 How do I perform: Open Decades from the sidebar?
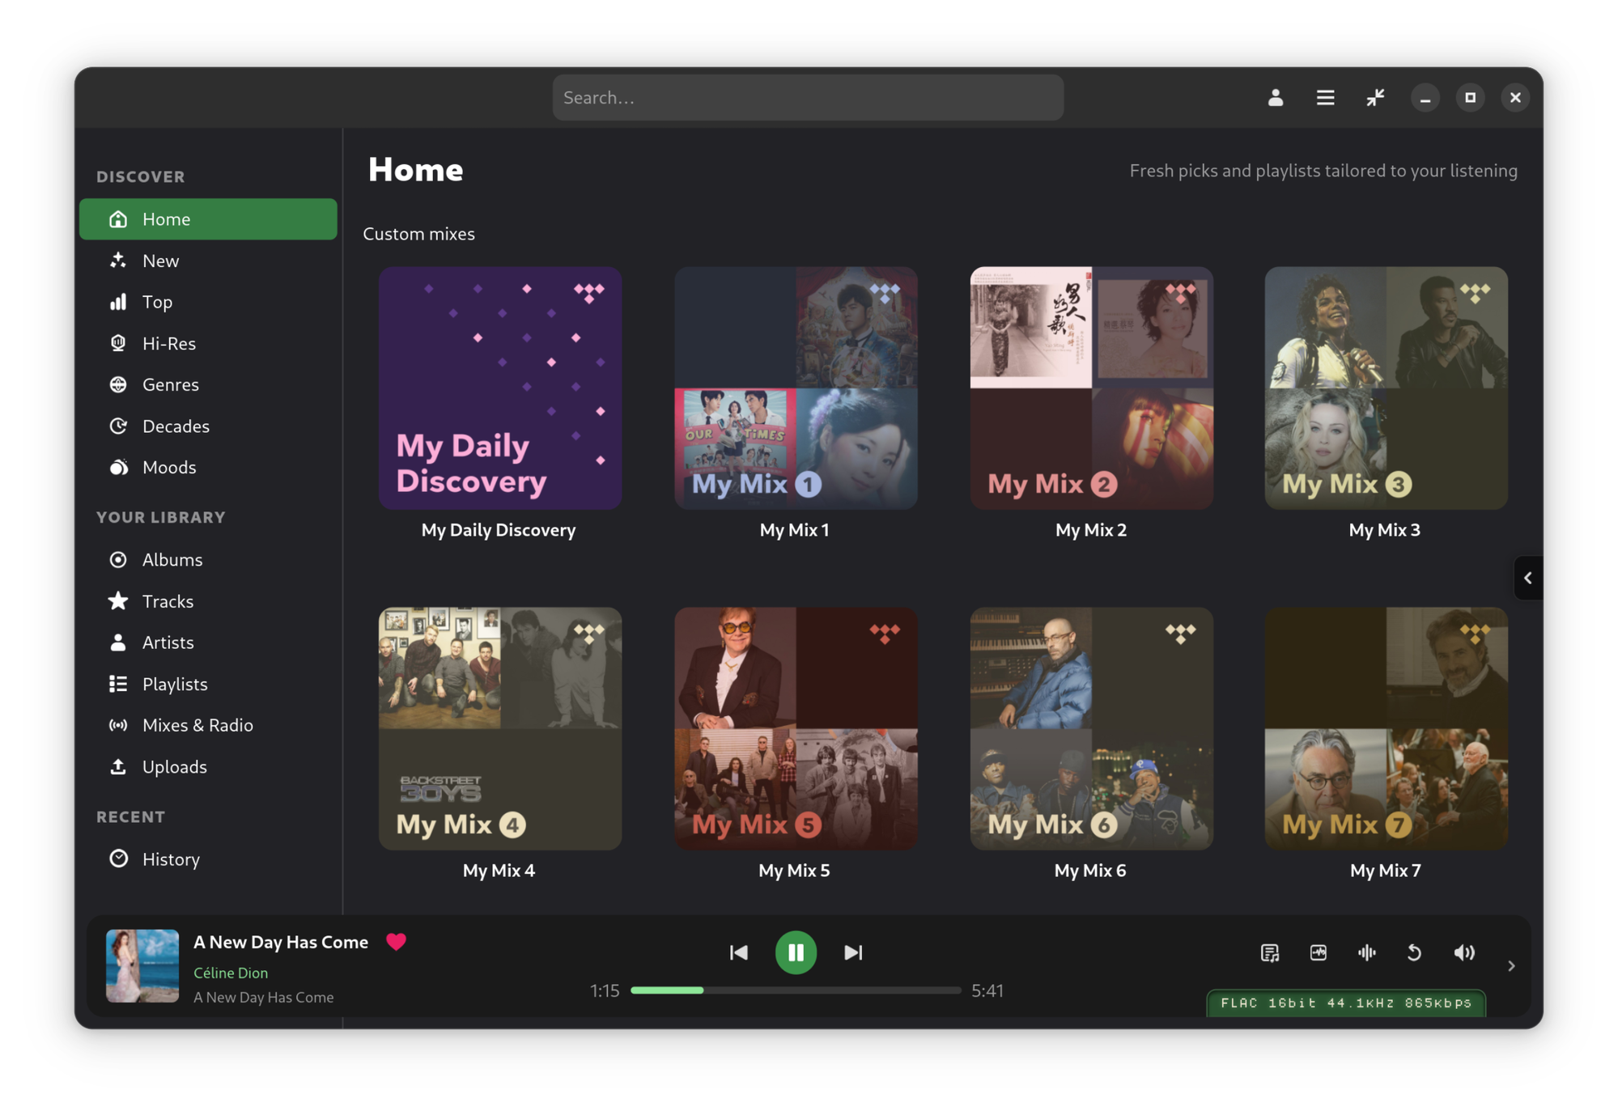(208, 426)
